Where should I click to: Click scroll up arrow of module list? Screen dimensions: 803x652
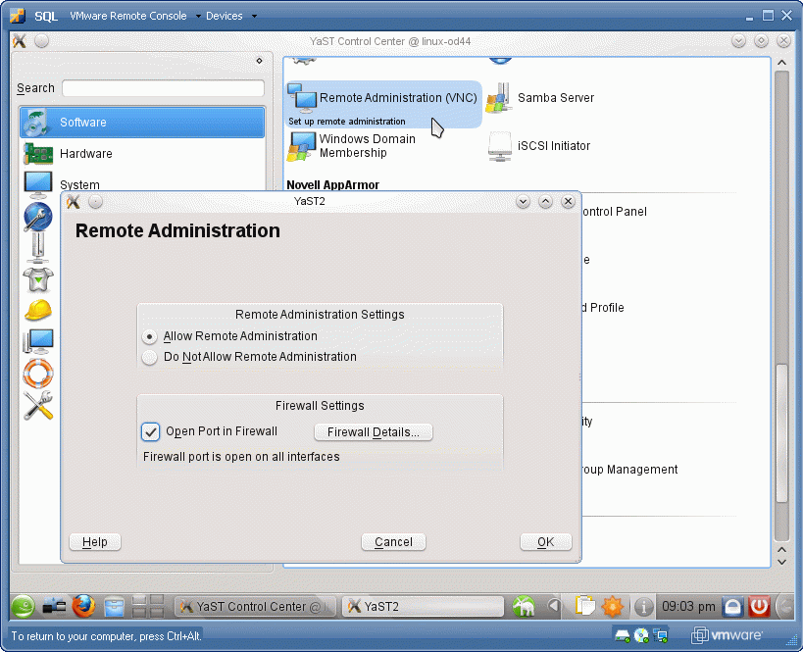781,63
